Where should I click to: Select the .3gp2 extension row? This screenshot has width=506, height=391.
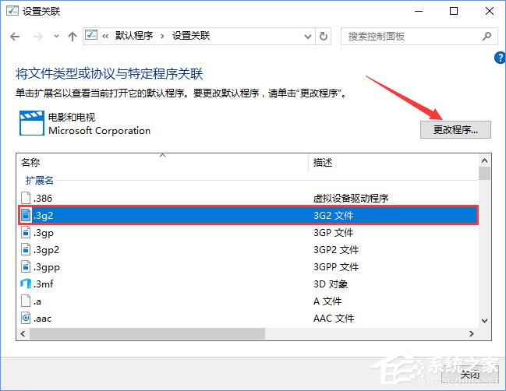click(248, 249)
